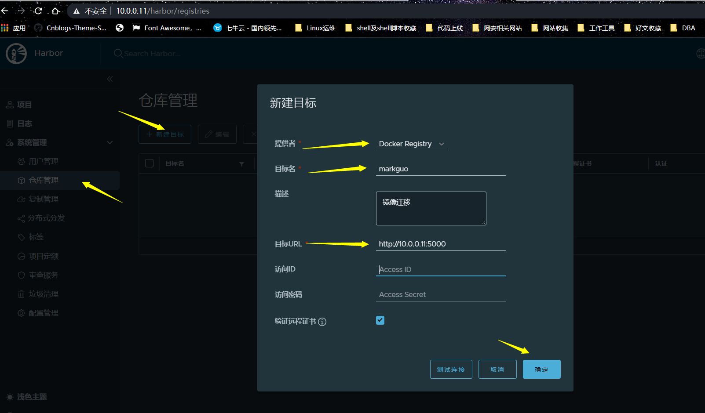
Task: Open 工作工具 bookmark folder
Action: (x=596, y=28)
